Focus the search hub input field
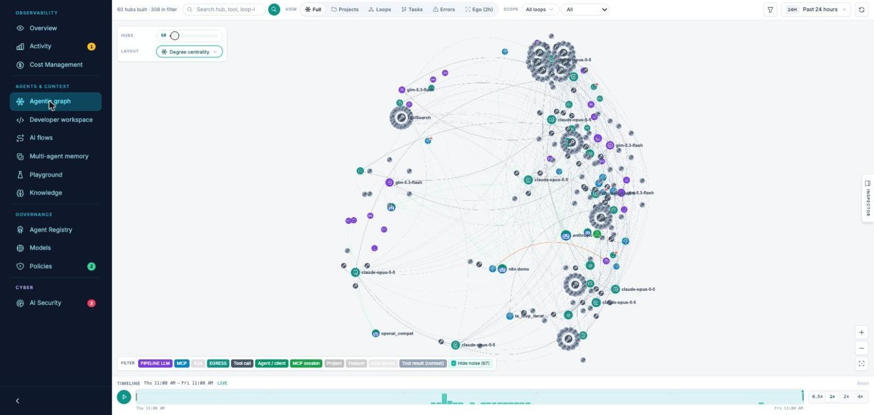Image resolution: width=874 pixels, height=415 pixels. tap(224, 10)
